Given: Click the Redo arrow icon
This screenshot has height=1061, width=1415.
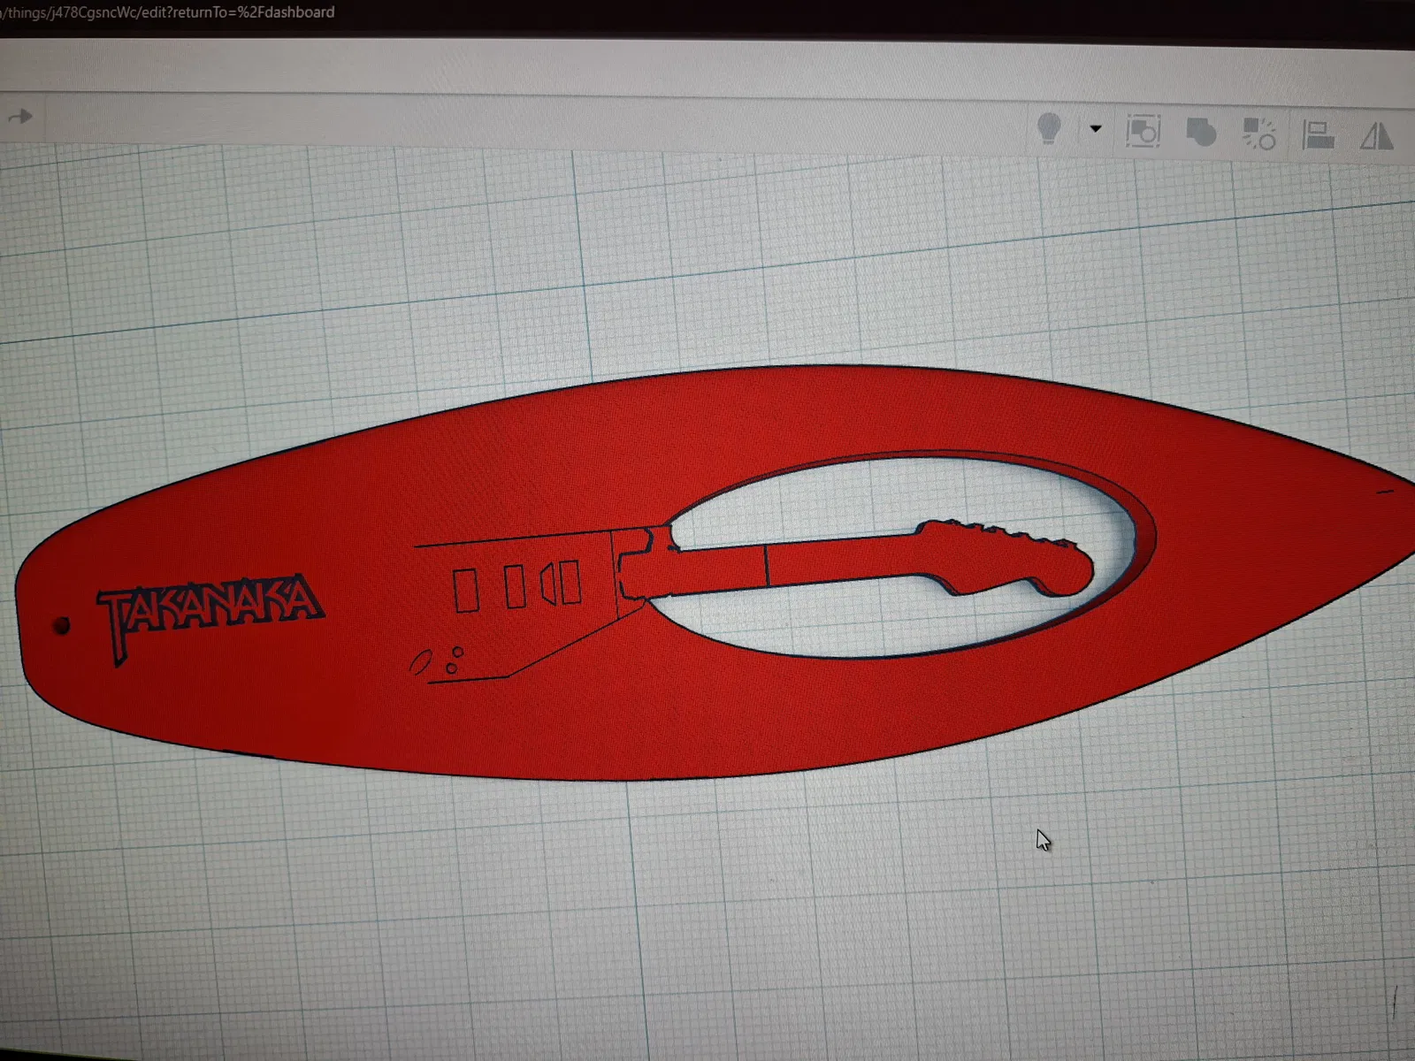Looking at the screenshot, I should click(20, 117).
